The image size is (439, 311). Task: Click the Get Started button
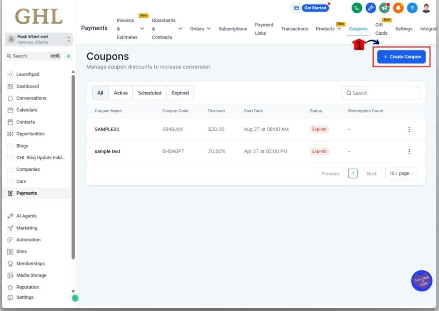click(x=315, y=7)
